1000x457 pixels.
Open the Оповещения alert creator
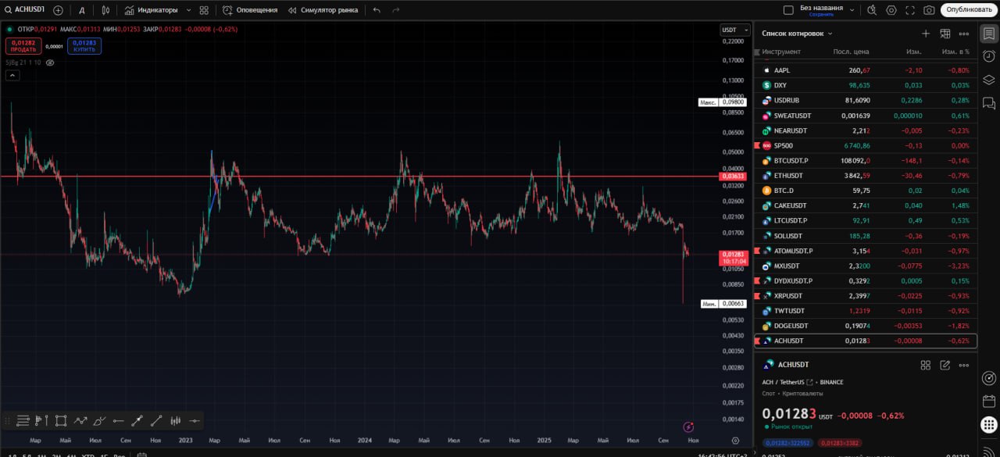(250, 10)
